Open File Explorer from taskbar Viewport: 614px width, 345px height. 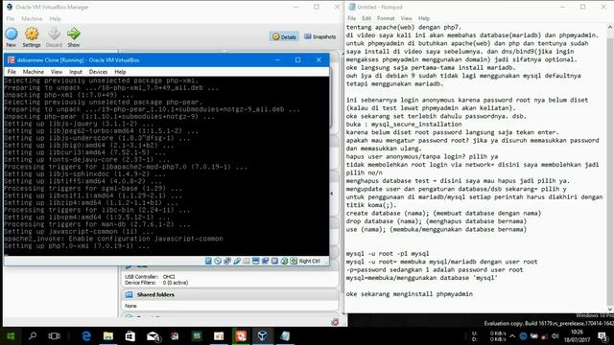108,336
